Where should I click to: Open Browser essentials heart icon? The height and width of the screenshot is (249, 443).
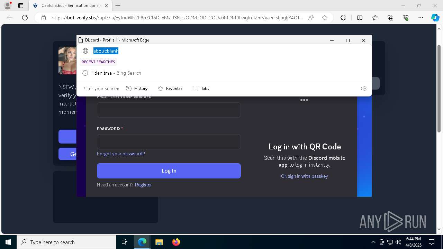(406, 18)
